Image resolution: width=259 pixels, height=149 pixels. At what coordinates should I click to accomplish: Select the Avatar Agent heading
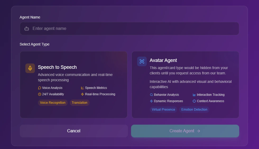click(163, 60)
